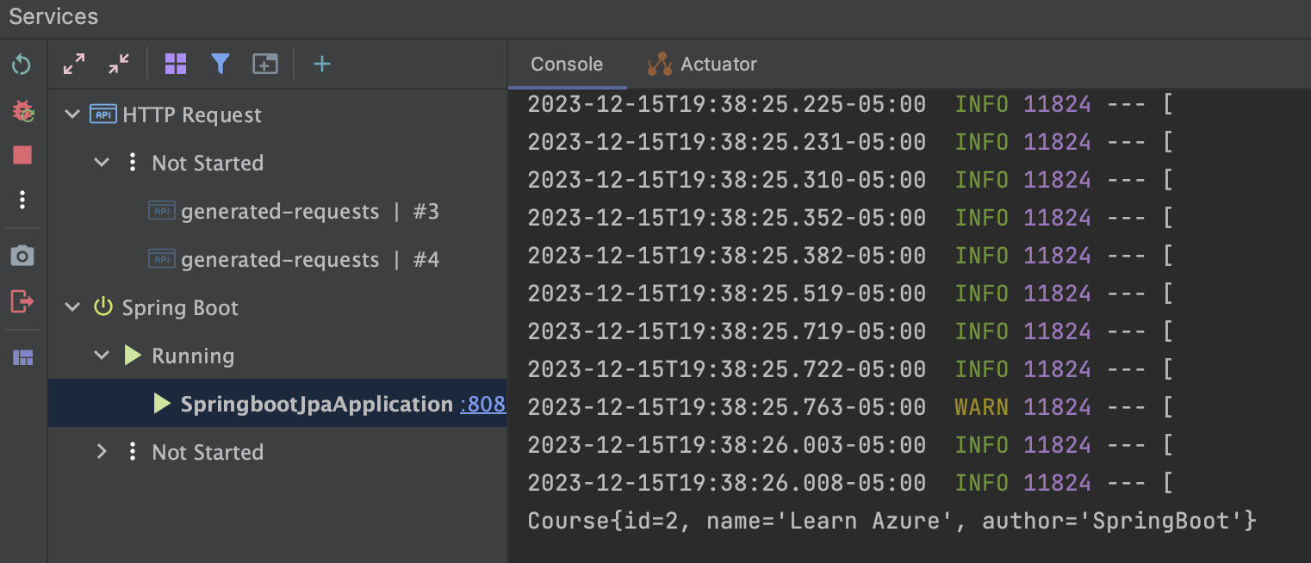Stop the running application with the red square
This screenshot has width=1311, height=563.
point(22,155)
